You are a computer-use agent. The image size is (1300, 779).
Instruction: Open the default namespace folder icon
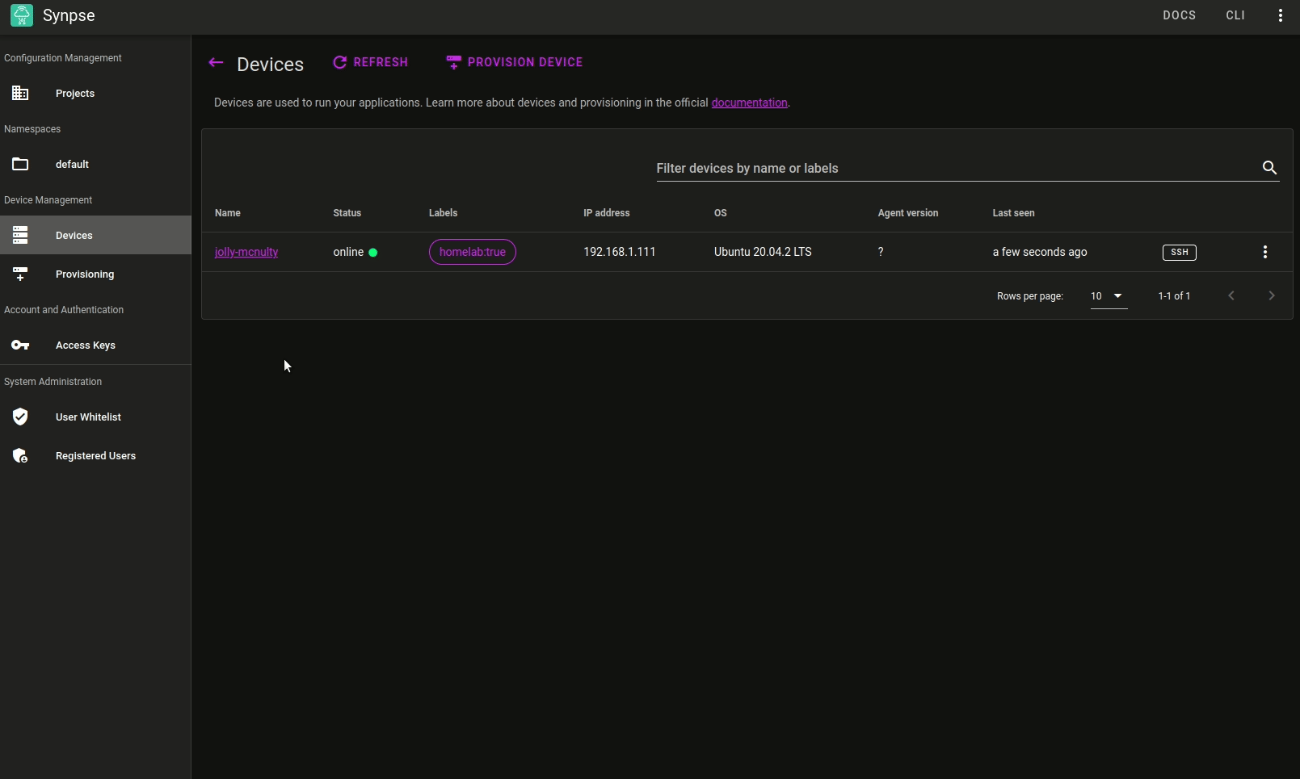tap(20, 164)
